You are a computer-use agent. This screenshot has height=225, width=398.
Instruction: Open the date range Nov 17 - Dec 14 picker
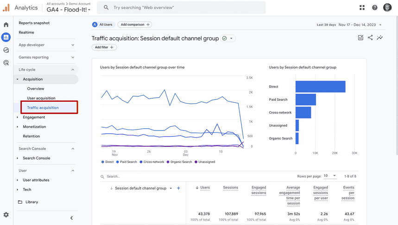click(x=360, y=25)
